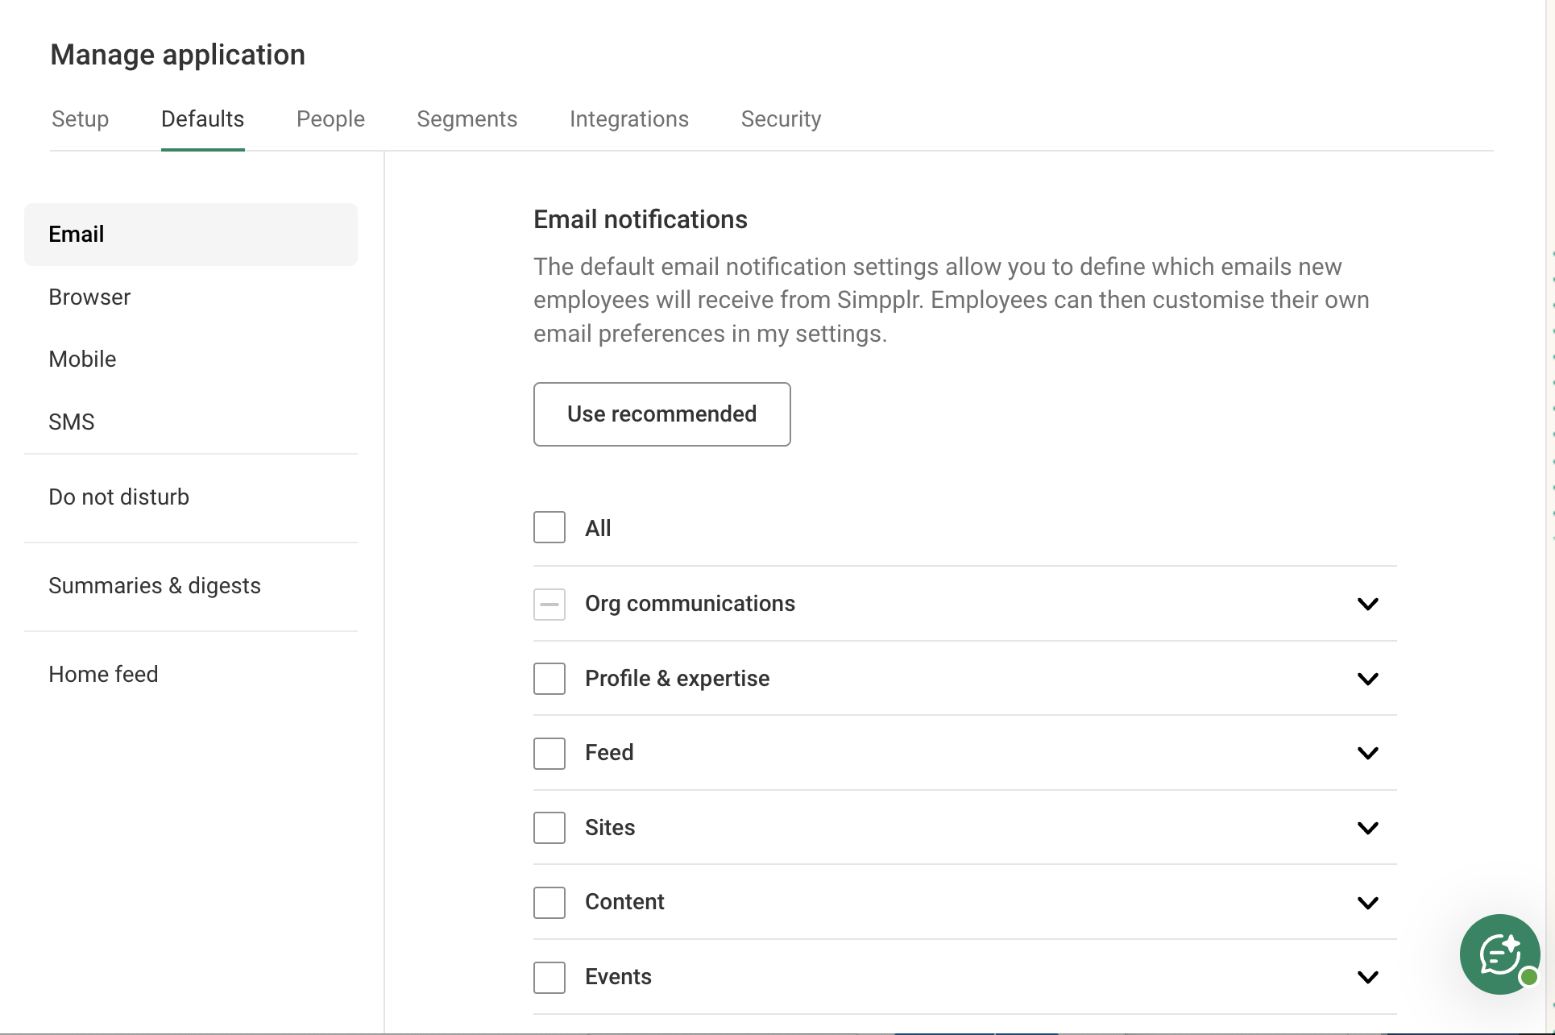Click the Use recommended button

coord(661,414)
